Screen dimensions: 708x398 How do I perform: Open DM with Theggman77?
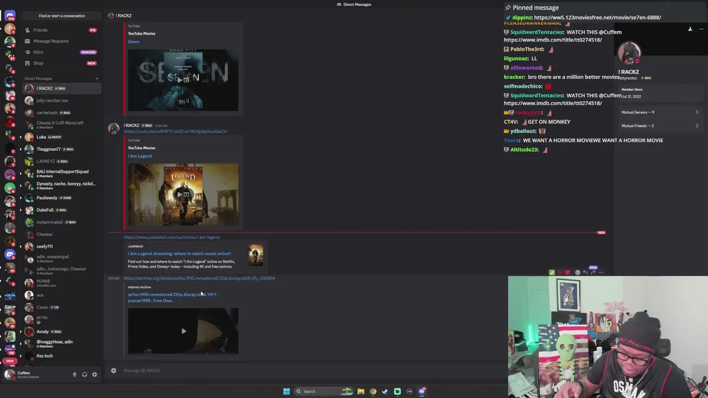[61, 149]
